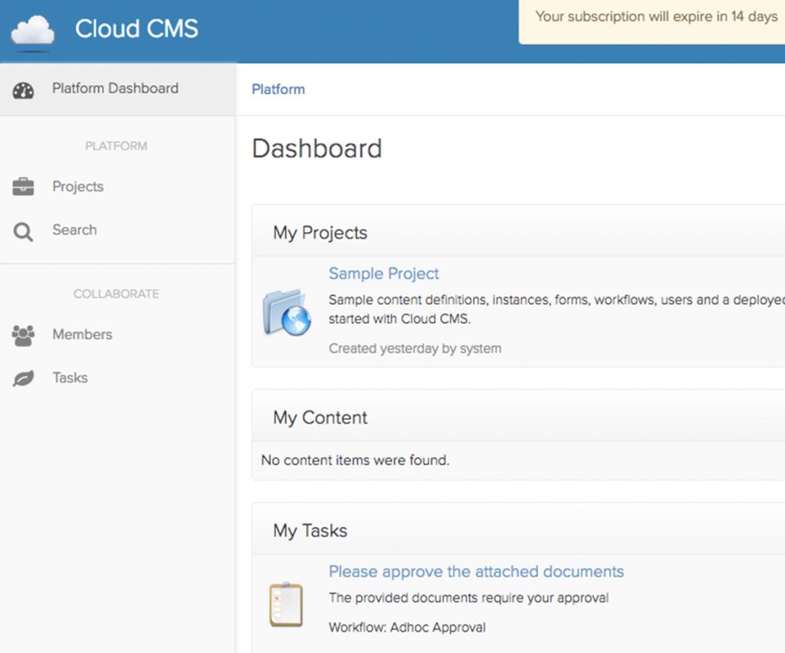Click the clipboard icon next to the approval task
Image resolution: width=785 pixels, height=653 pixels.
pyautogui.click(x=286, y=605)
